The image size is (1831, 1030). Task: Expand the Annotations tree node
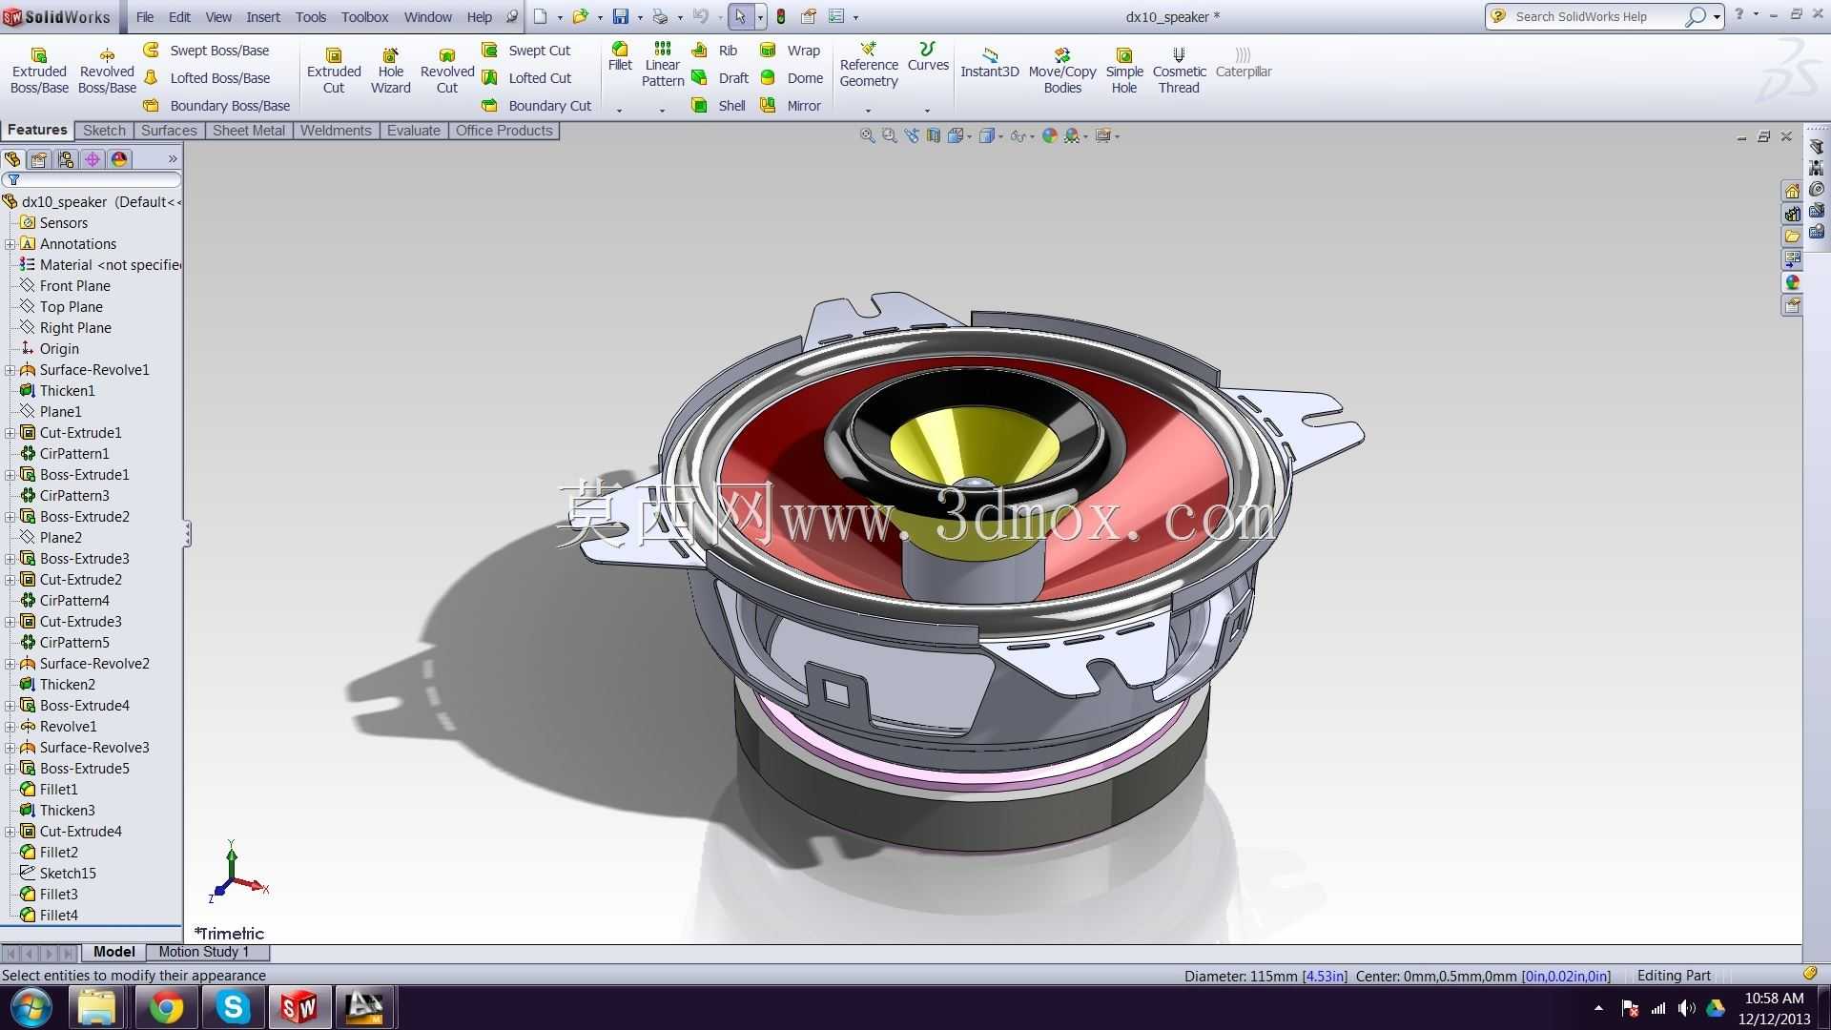click(x=10, y=244)
